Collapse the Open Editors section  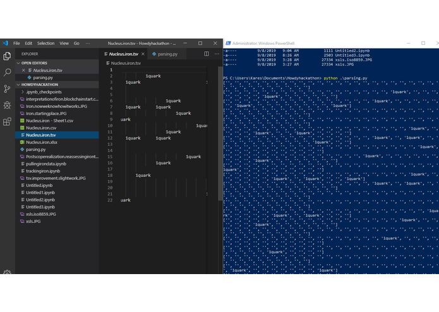57,63
